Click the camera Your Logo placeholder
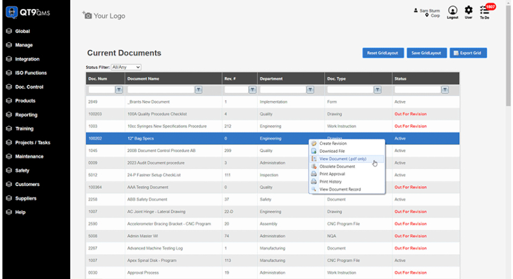Image resolution: width=513 pixels, height=279 pixels. click(x=104, y=16)
